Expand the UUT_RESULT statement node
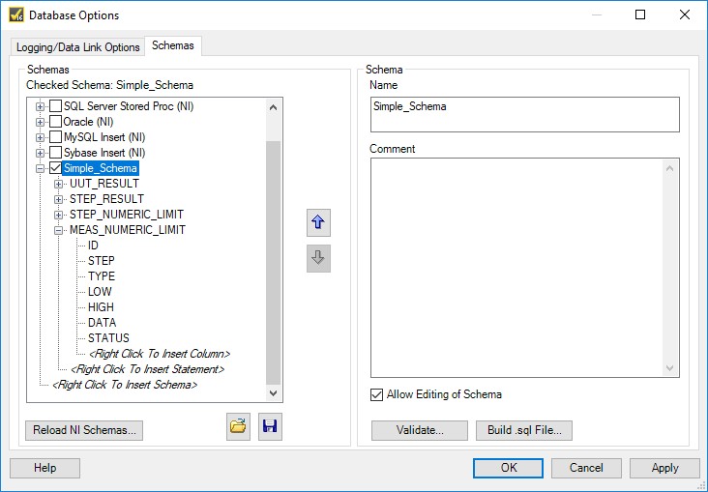708x492 pixels. (58, 184)
